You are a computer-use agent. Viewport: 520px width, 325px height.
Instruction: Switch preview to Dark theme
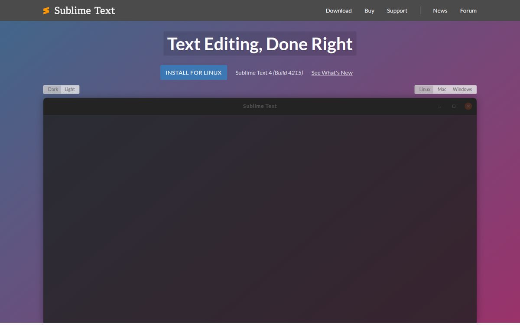(52, 89)
